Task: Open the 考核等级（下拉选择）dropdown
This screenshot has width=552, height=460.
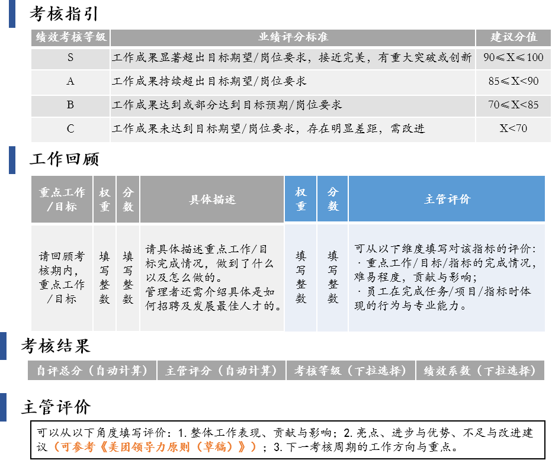Action: tap(351, 371)
